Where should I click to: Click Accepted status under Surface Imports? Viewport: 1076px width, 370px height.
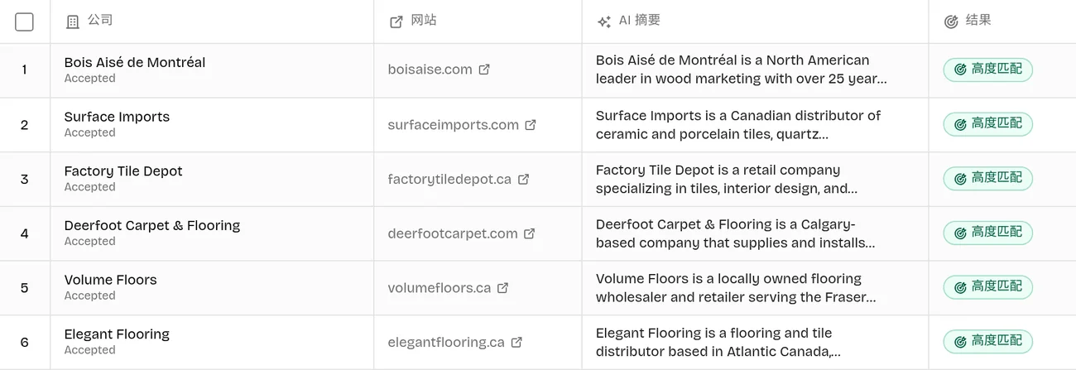pos(89,132)
